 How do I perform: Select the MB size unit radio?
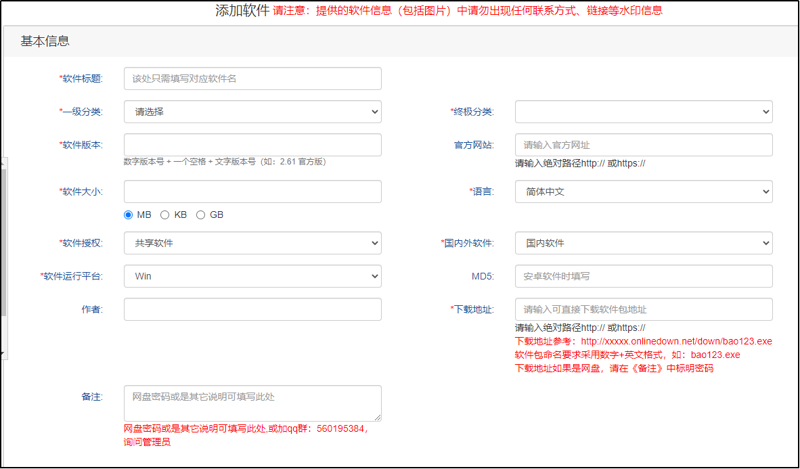[129, 215]
